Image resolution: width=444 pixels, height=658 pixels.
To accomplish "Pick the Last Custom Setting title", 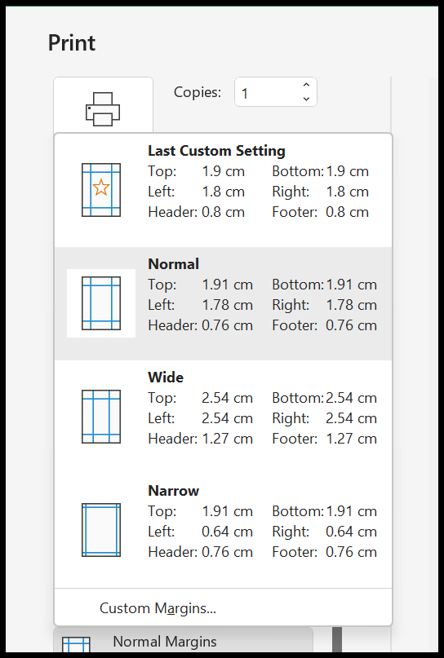I will coord(216,150).
